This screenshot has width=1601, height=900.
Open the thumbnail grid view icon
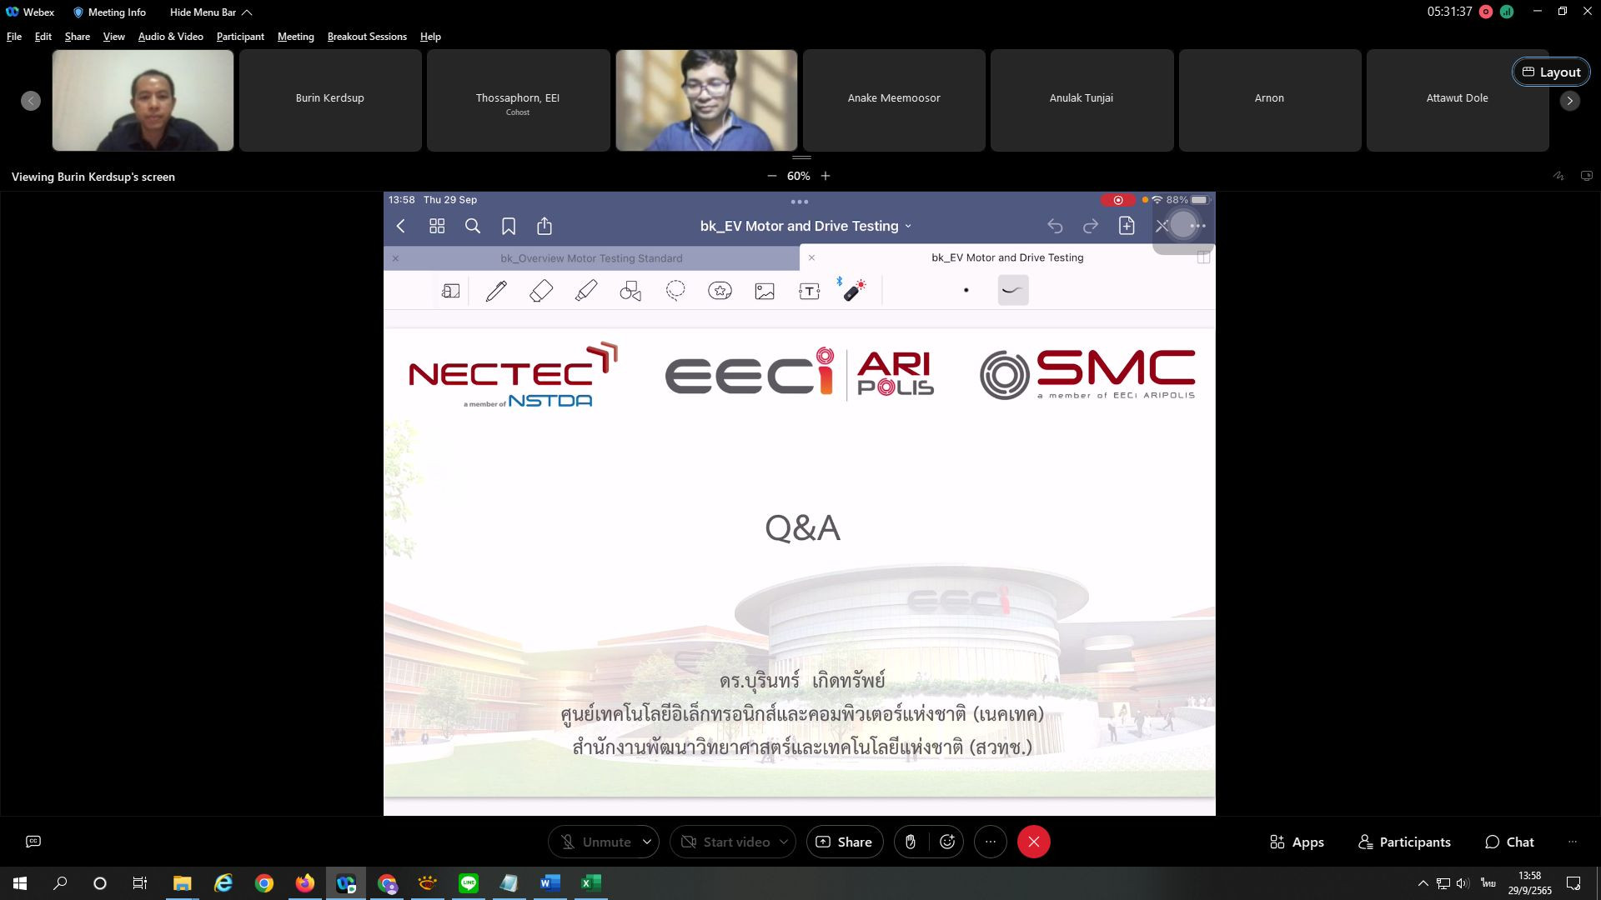[x=437, y=226]
